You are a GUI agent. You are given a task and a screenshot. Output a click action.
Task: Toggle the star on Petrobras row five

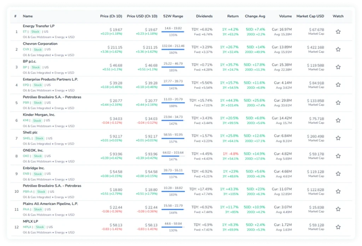coord(338,102)
